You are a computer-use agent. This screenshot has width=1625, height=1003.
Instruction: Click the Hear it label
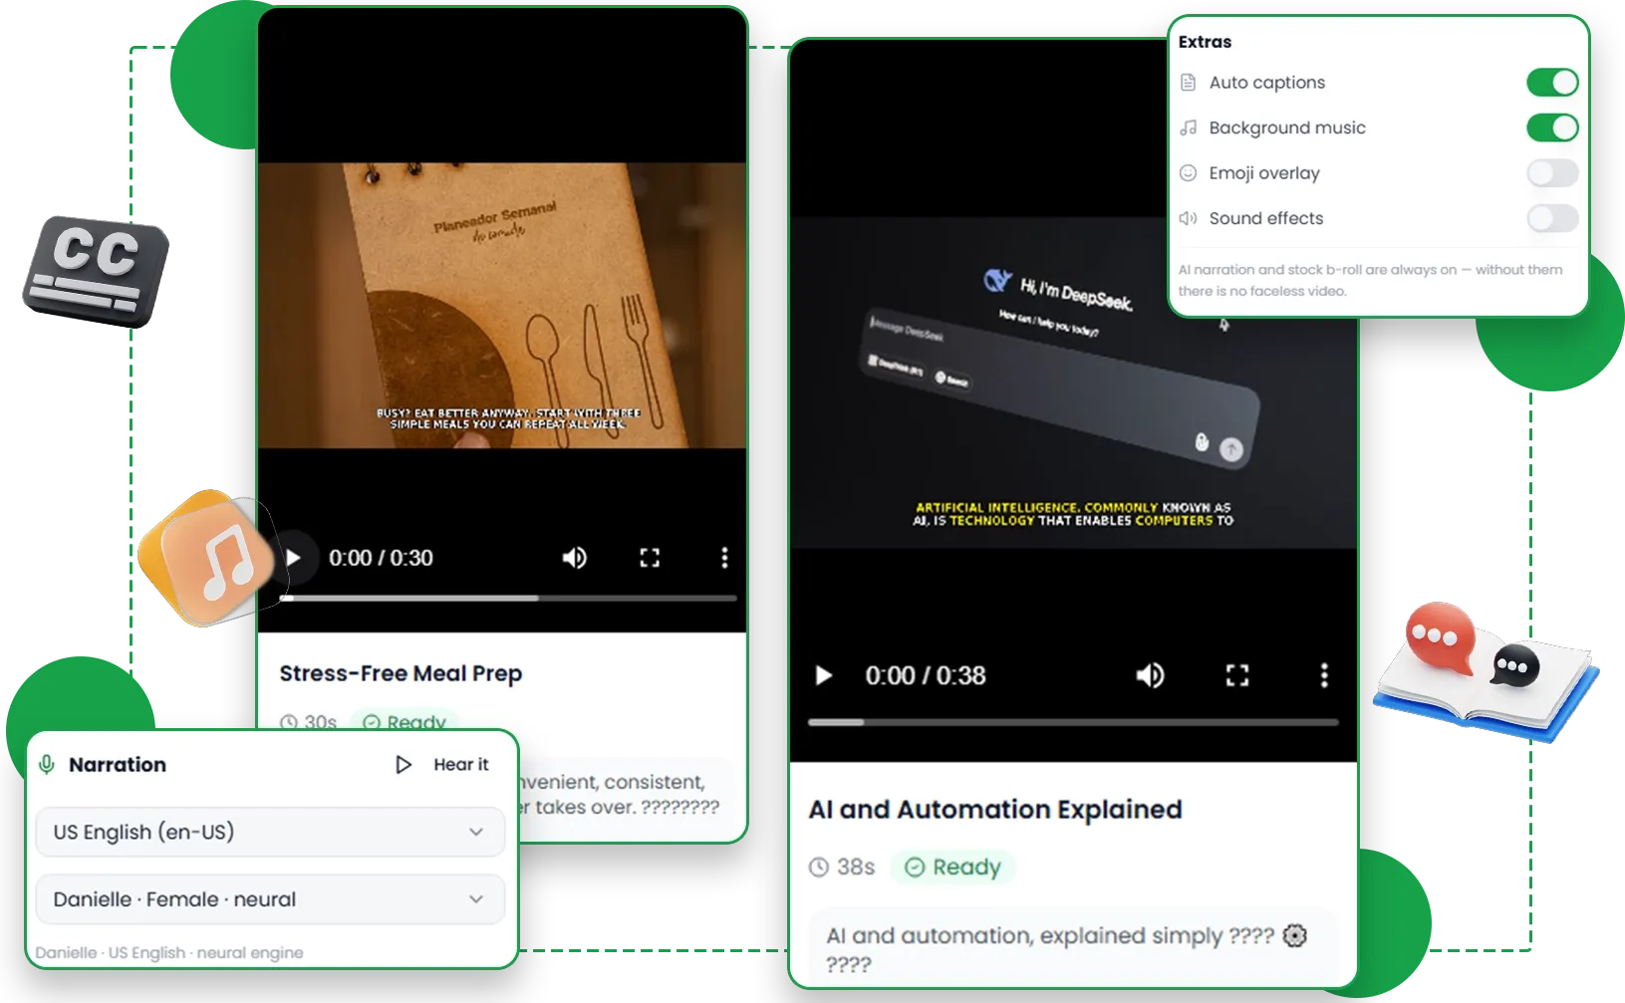pos(461,765)
